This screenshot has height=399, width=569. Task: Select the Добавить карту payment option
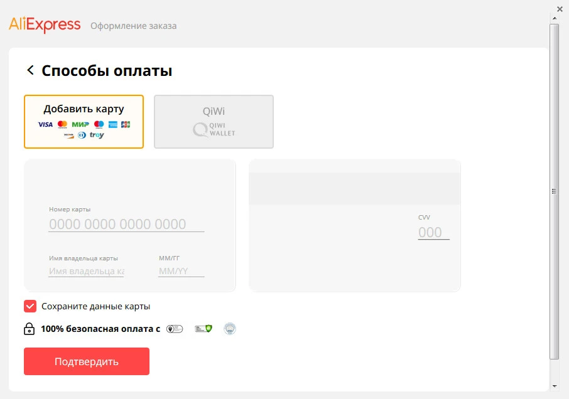pyautogui.click(x=84, y=122)
